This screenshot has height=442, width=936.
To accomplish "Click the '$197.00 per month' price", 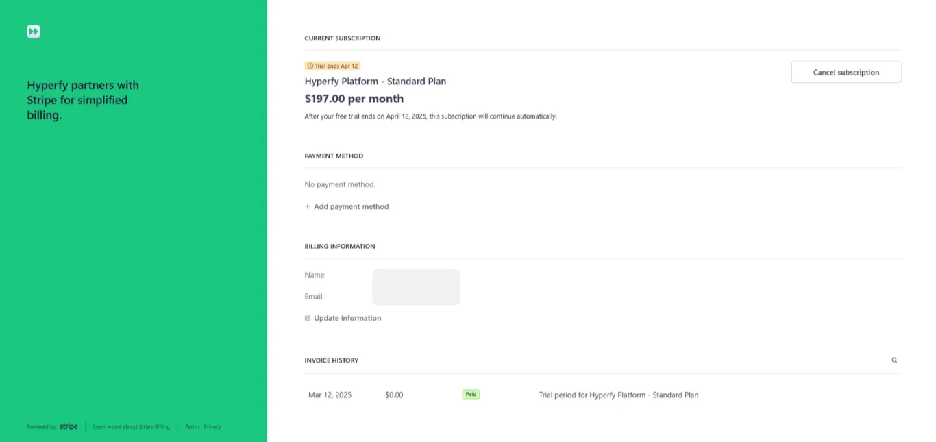I will (354, 99).
